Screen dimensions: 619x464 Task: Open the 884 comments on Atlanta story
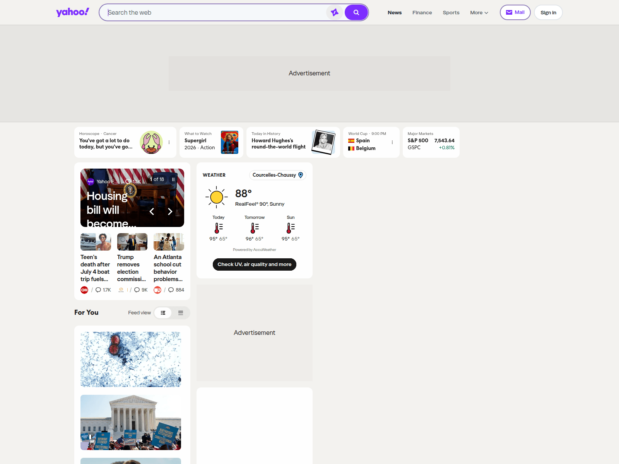176,290
